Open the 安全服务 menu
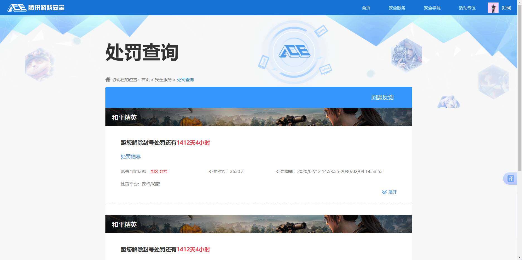 (397, 8)
